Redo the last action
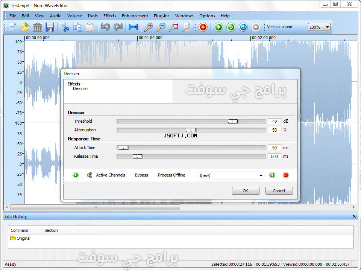 (x=118, y=27)
